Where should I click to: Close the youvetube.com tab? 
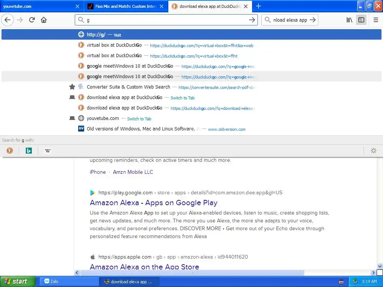tap(77, 6)
